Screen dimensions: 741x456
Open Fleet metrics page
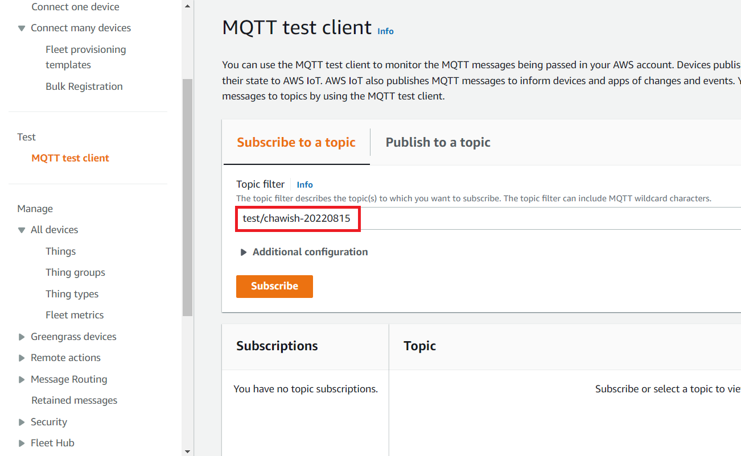coord(75,314)
